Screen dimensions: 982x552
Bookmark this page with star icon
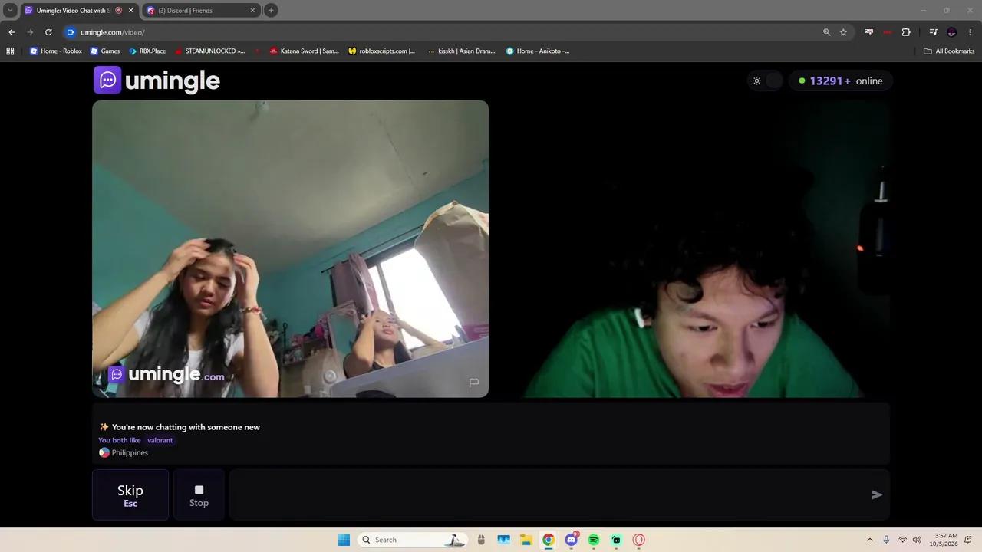coord(843,32)
